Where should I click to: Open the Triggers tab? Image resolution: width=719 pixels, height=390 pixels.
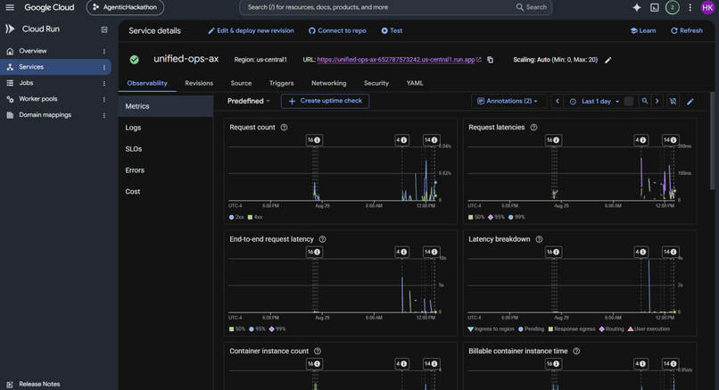click(282, 83)
